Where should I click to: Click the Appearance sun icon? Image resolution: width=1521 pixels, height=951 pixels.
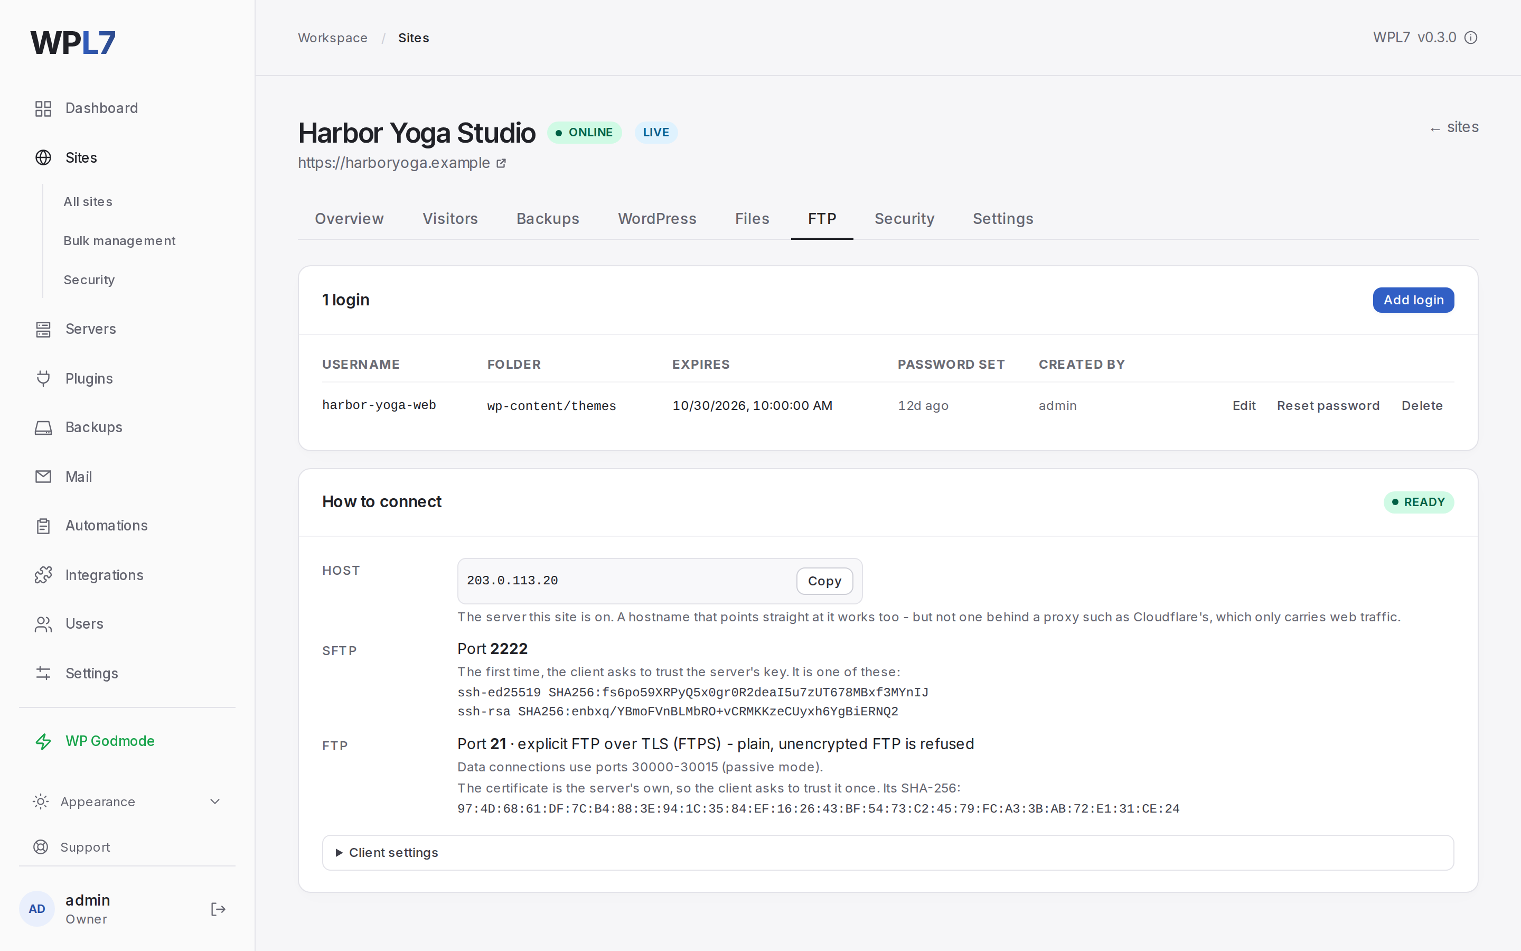[x=40, y=801]
